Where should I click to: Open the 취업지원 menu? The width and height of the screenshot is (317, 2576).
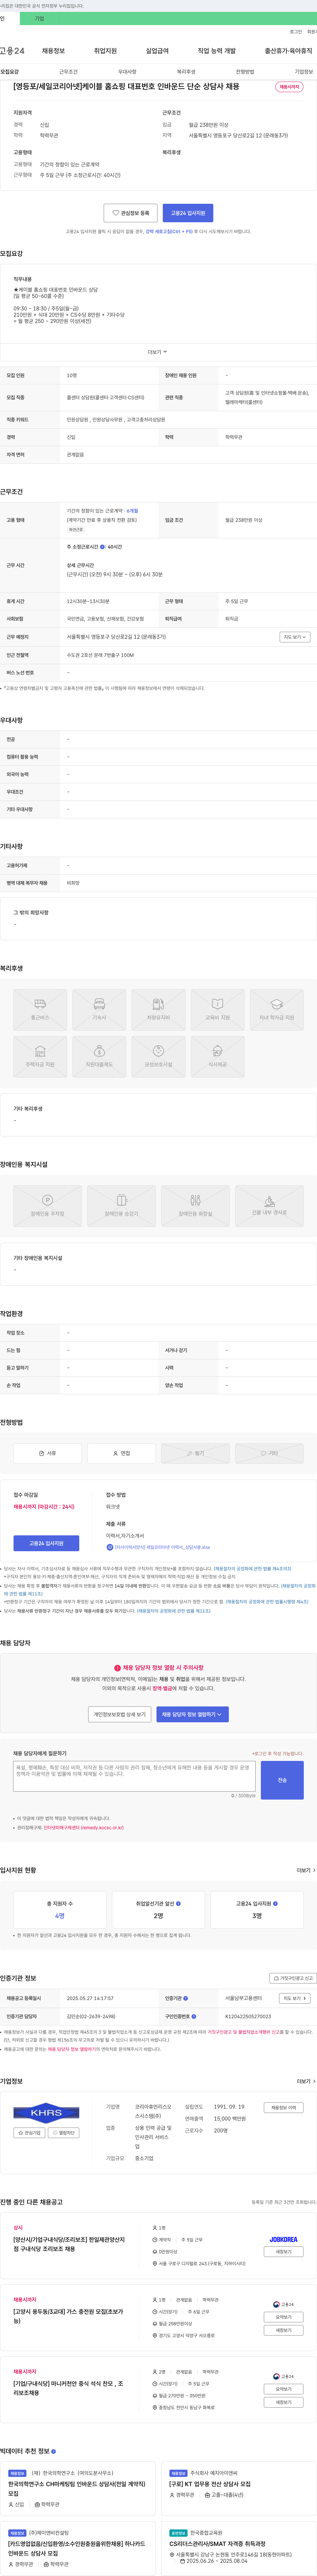[105, 51]
